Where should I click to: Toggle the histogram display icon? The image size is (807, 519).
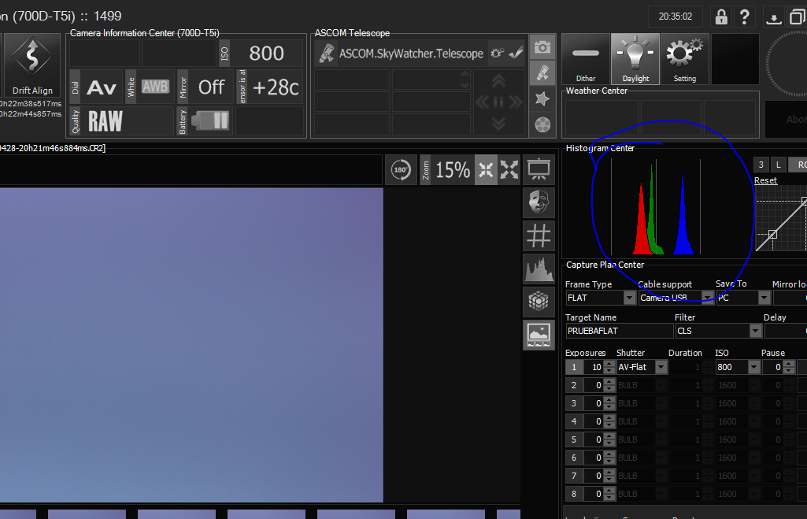(x=539, y=269)
